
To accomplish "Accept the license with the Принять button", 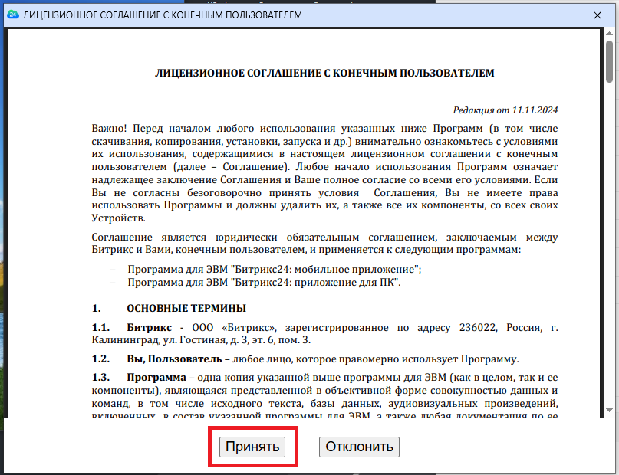I will pos(252,447).
